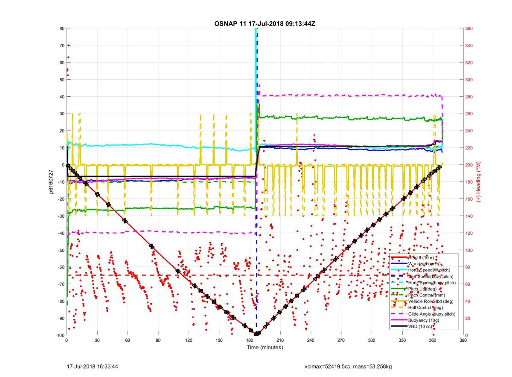Screen dimensions: 512x377
Task: Select the y-axis tick label -90
Action: [61, 318]
